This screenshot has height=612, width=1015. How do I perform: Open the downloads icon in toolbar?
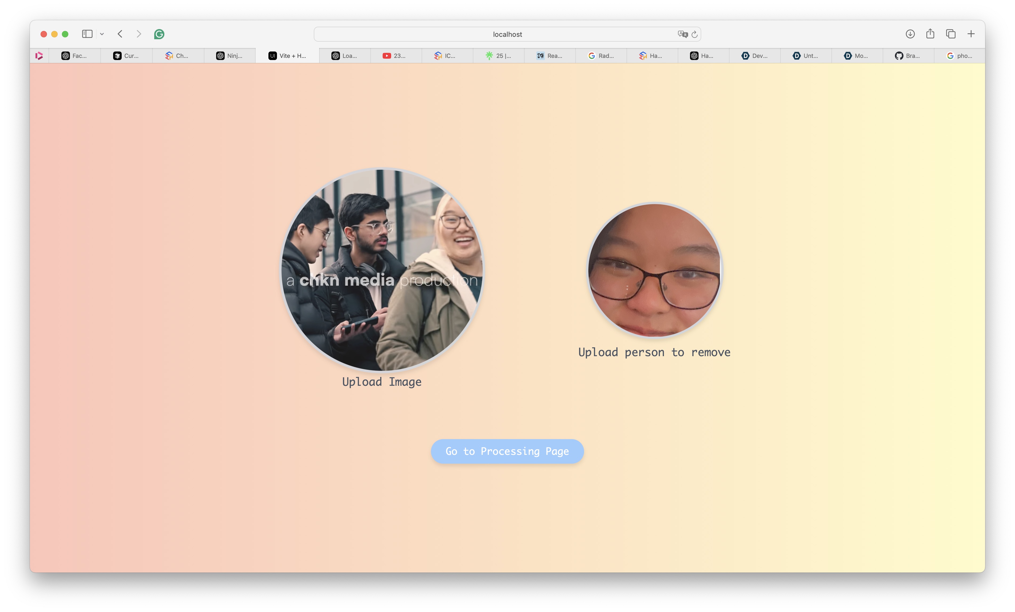click(910, 34)
